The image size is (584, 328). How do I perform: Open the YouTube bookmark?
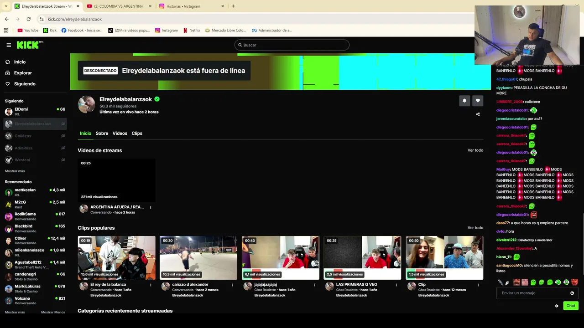coord(28,31)
